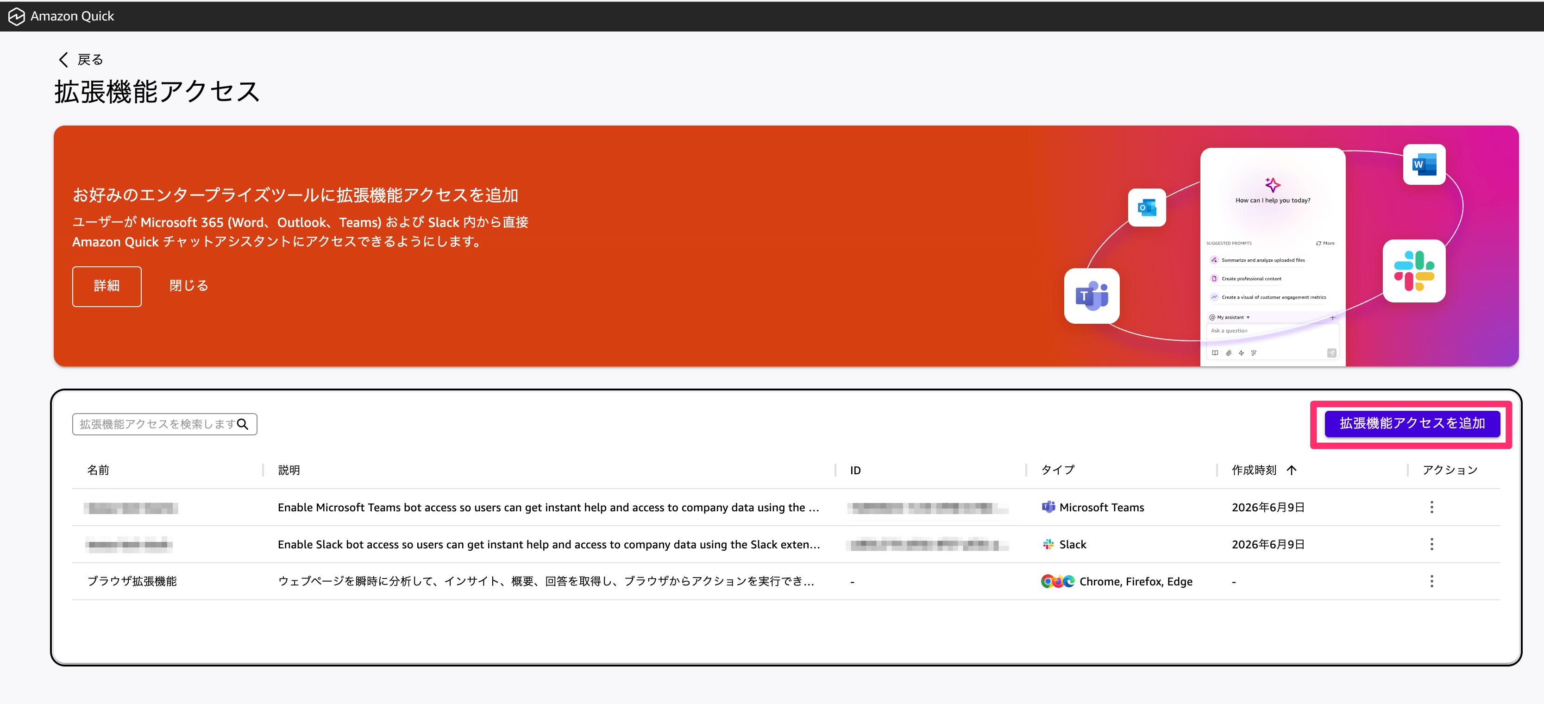This screenshot has height=704, width=1544.
Task: Open actions menu for ブラウザ拡張機能 row
Action: (x=1431, y=581)
